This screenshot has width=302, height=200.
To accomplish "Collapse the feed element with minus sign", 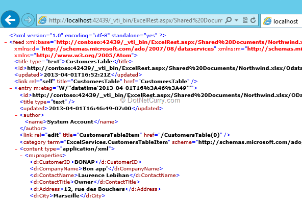I will (x=6, y=42).
